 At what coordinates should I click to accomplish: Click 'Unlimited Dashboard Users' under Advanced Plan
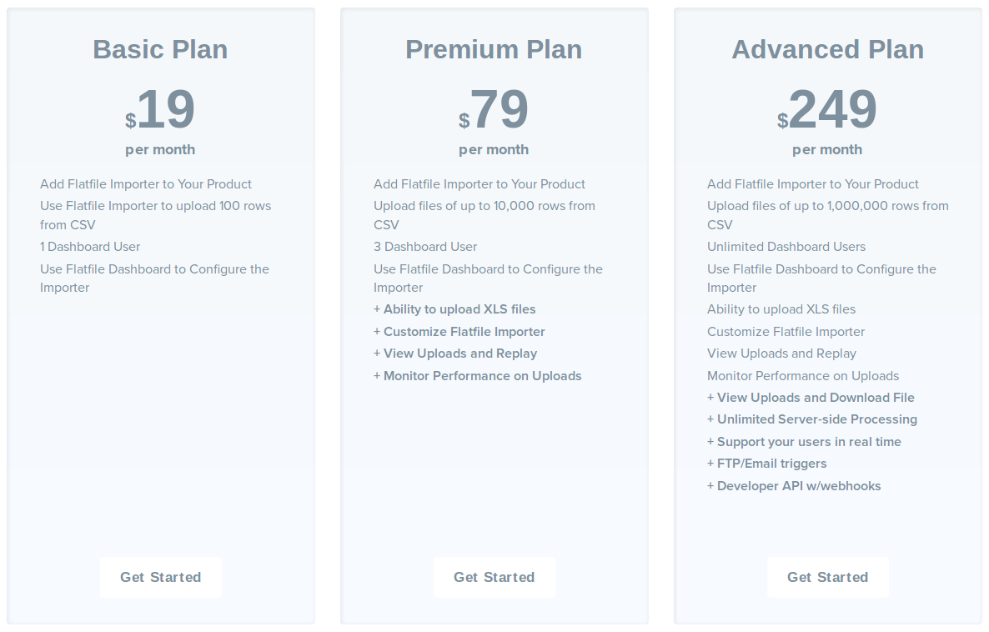point(786,247)
